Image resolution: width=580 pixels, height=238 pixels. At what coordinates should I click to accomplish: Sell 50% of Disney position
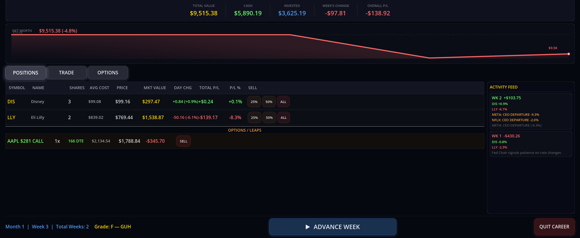269,102
